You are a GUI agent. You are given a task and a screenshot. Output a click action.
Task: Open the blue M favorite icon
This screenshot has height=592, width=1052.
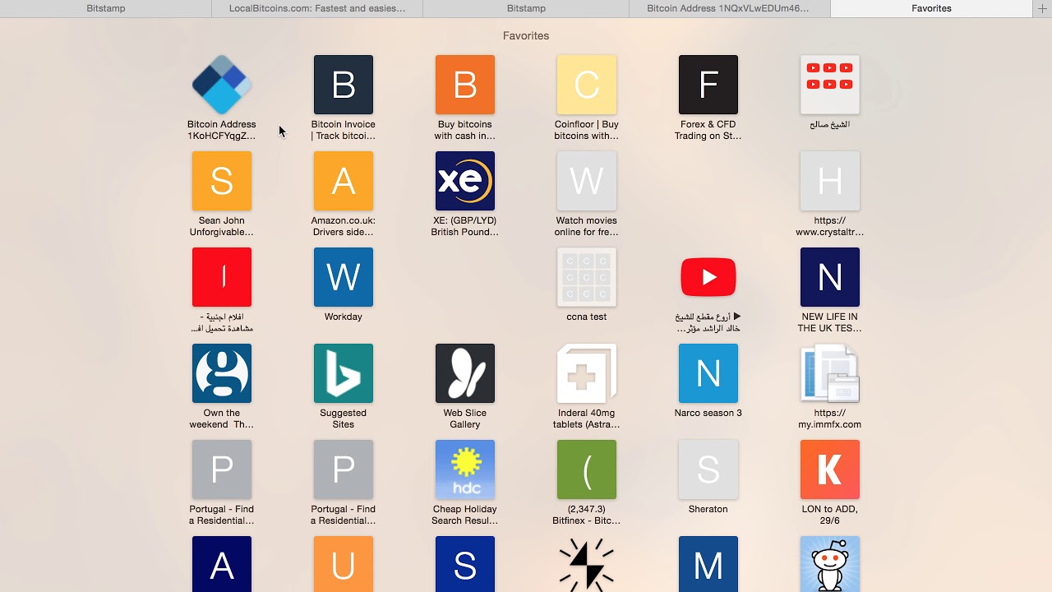click(708, 564)
